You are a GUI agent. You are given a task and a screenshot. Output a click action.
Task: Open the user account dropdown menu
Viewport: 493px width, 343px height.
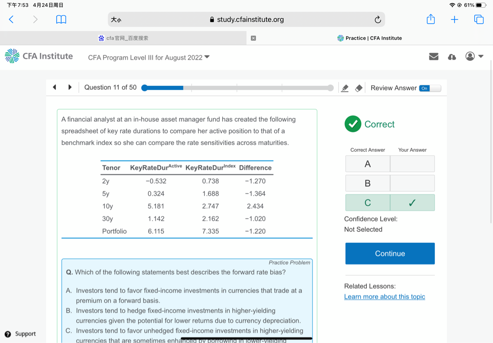(x=474, y=56)
